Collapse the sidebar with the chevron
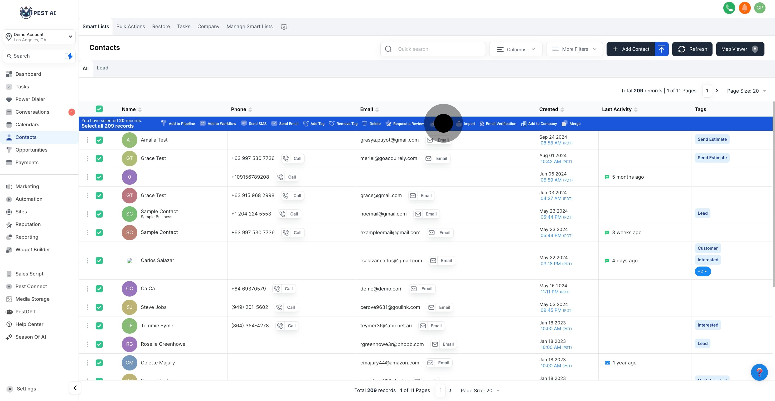Viewport: 775px width, 401px height. [75, 388]
